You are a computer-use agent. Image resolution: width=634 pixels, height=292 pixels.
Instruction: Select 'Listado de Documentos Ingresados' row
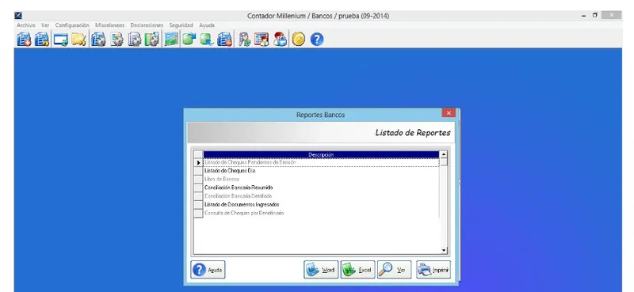(321, 205)
